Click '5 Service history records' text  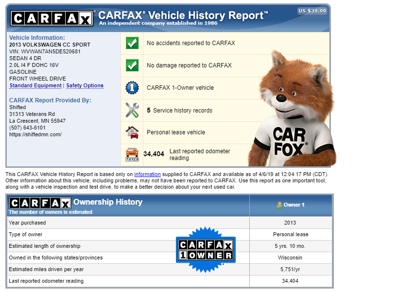click(179, 111)
